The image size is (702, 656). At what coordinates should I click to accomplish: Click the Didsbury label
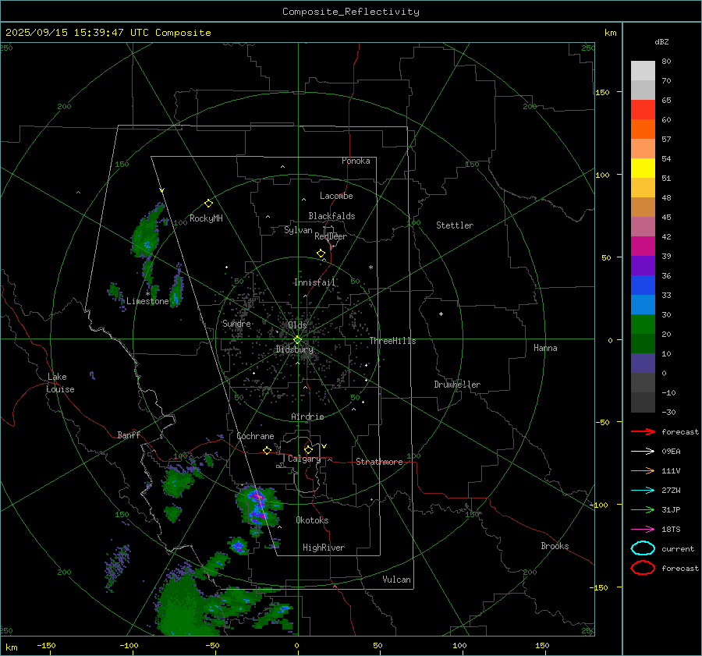[x=295, y=349]
